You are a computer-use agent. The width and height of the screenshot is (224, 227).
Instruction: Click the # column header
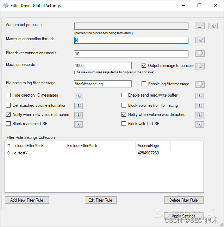coord(9,146)
